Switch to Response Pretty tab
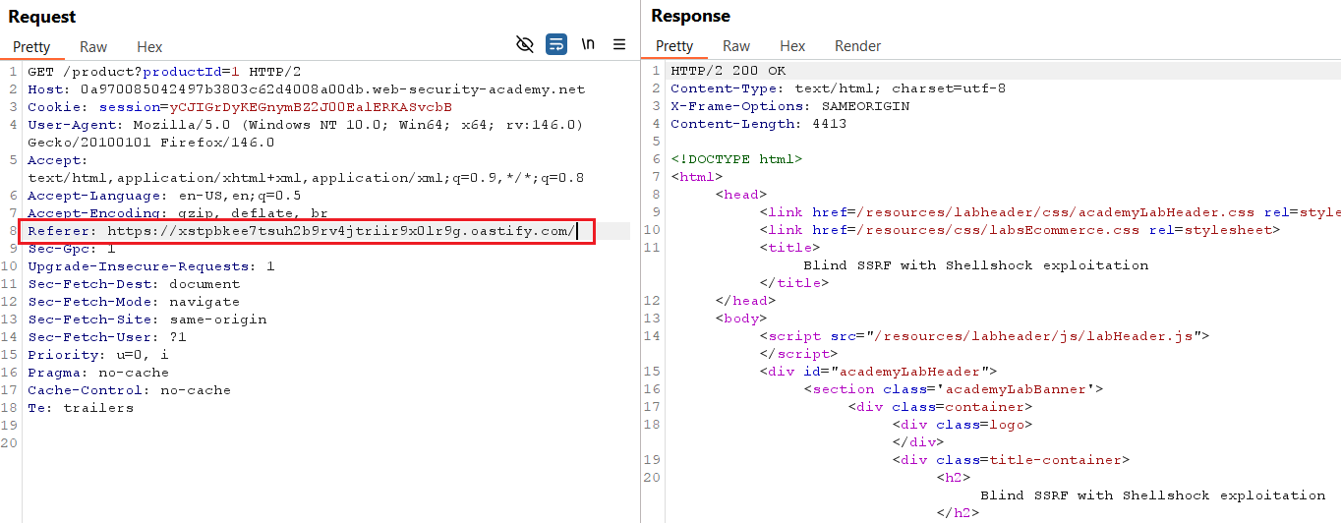Image resolution: width=1341 pixels, height=523 pixels. pos(674,45)
